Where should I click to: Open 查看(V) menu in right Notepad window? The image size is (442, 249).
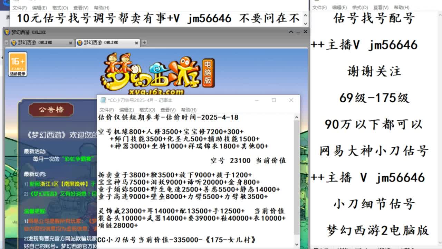[381, 7]
